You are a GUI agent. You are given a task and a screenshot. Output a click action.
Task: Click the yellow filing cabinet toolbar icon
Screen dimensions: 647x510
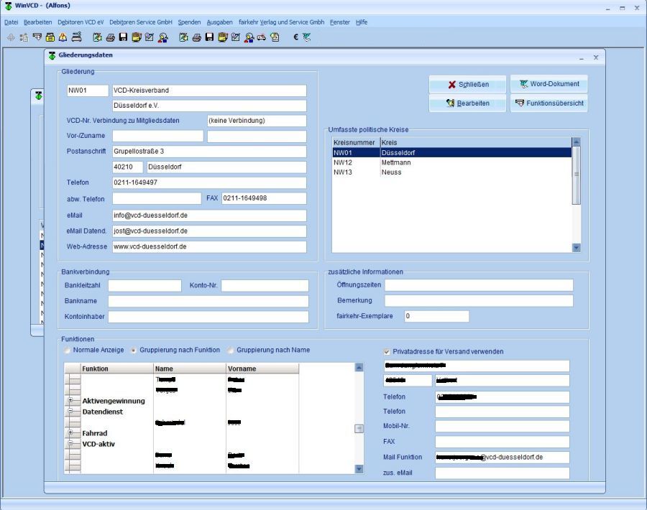pos(50,37)
